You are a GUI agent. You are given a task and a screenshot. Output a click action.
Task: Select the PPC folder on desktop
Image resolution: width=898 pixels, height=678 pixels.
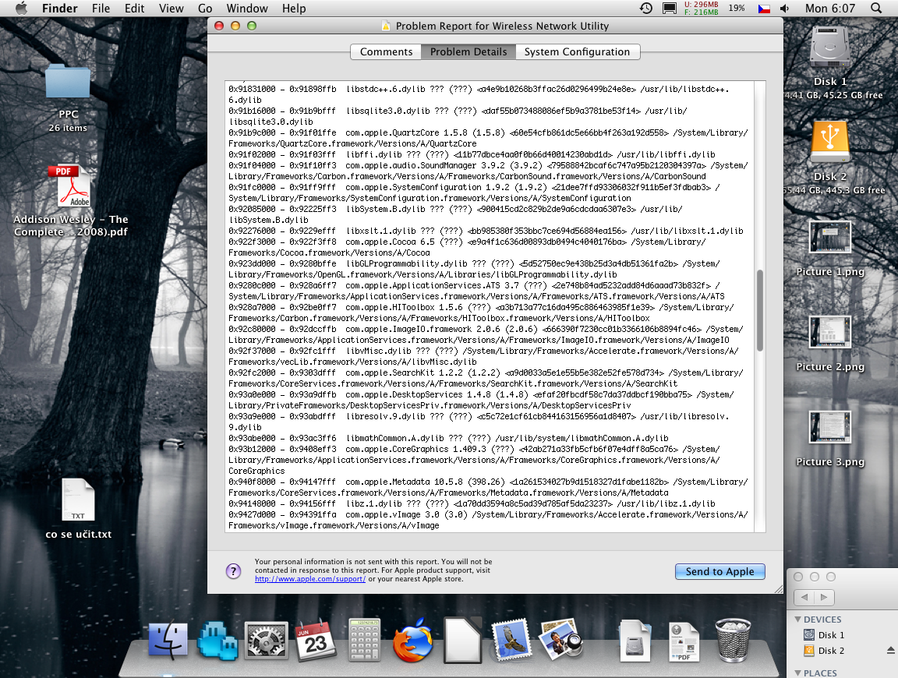coord(68,81)
